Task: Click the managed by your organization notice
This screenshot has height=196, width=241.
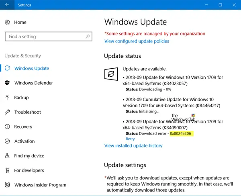Action: (x=155, y=34)
